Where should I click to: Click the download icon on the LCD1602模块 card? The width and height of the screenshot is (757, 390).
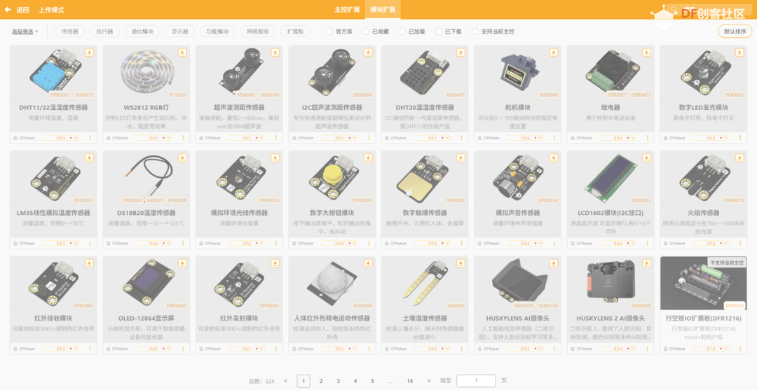click(646, 158)
